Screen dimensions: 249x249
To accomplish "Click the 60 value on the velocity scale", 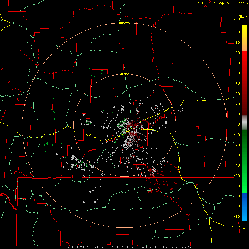I will pyautogui.click(x=238, y=63).
